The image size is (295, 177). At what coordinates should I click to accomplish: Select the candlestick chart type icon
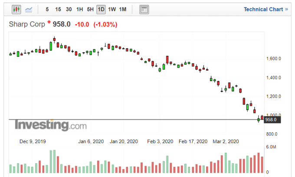coord(16,9)
